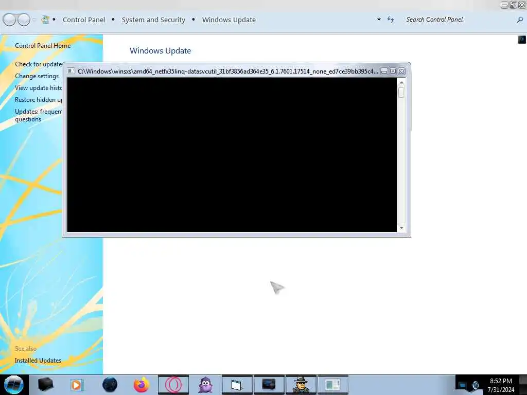
Task: Open the Windows Start menu
Action: [x=14, y=385]
